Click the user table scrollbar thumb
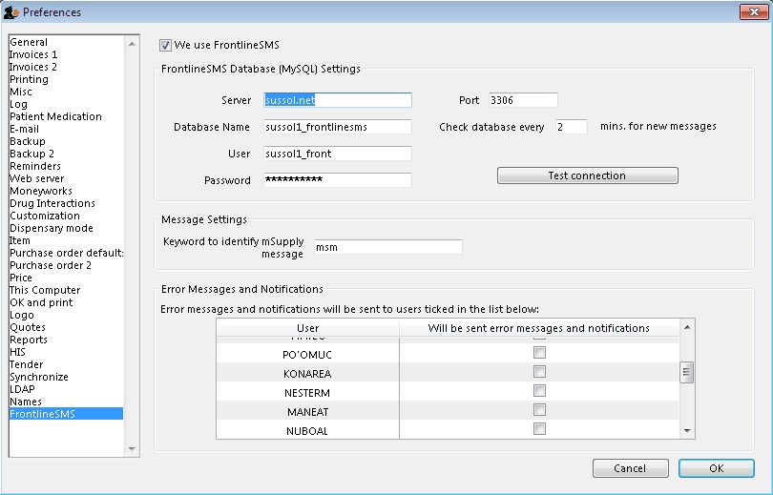This screenshot has height=495, width=773. 687,372
